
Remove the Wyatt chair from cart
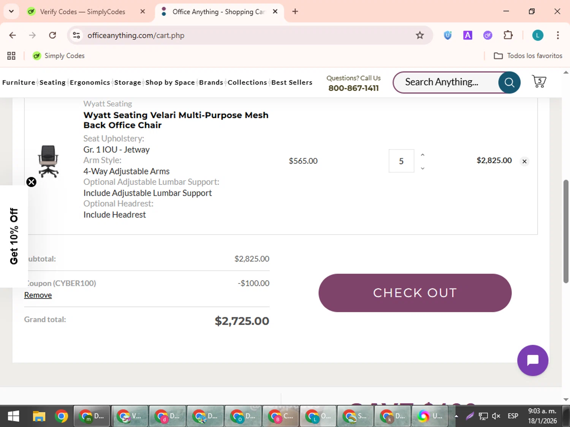524,161
